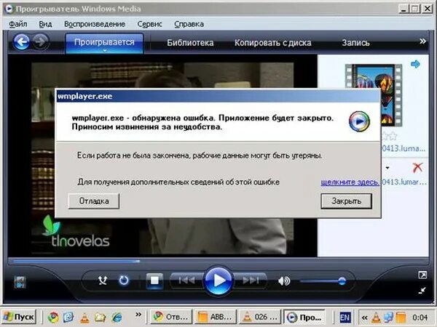Launch VLC from the quick launch bar
This screenshot has width=437, height=327.
click(85, 318)
